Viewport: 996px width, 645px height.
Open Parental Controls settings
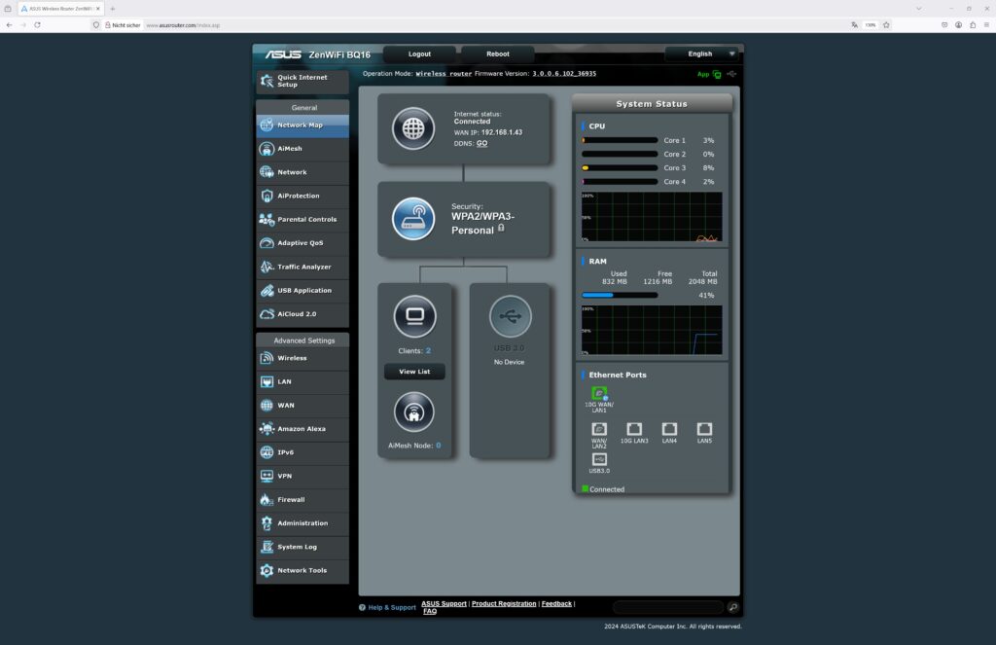click(x=302, y=219)
